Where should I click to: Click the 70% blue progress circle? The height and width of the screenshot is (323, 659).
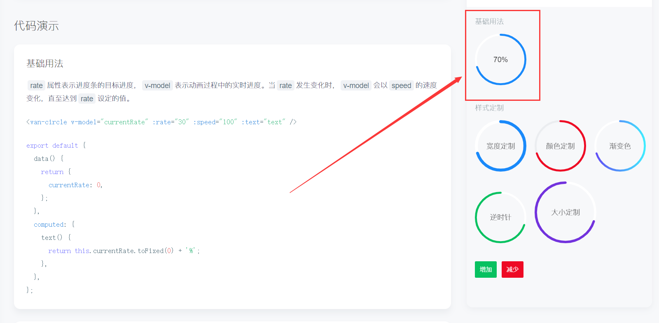coord(500,59)
